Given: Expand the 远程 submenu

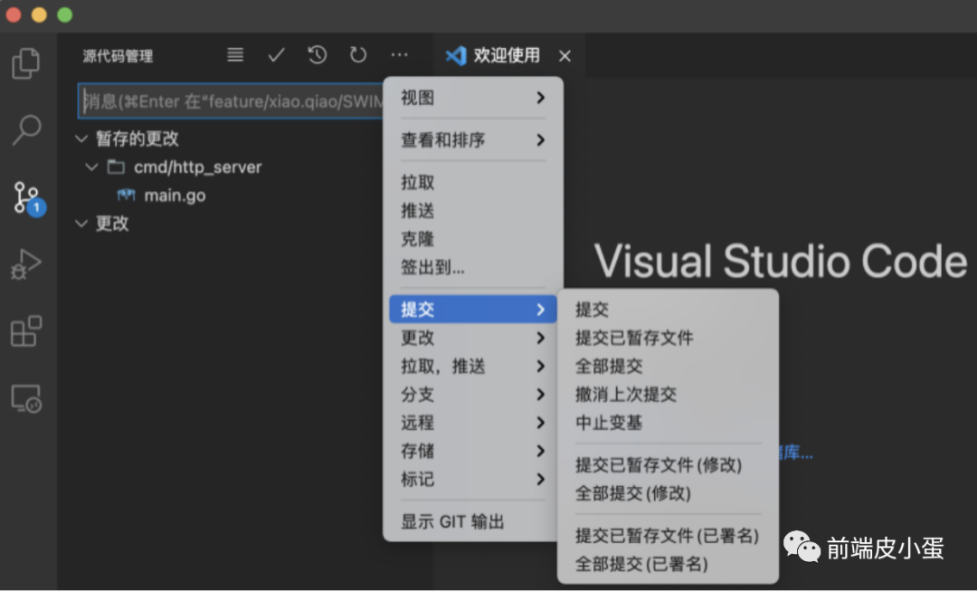Looking at the screenshot, I should (473, 423).
